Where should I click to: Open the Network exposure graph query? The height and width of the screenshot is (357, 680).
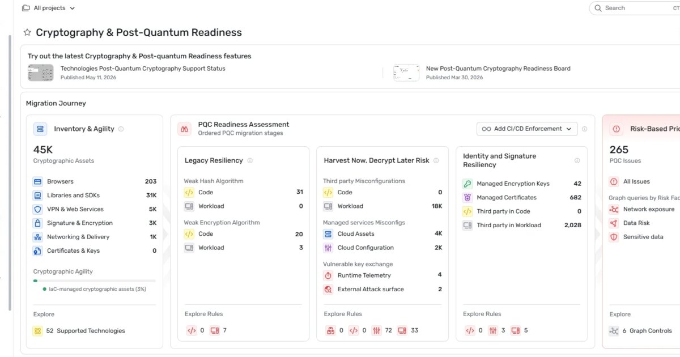pos(649,209)
